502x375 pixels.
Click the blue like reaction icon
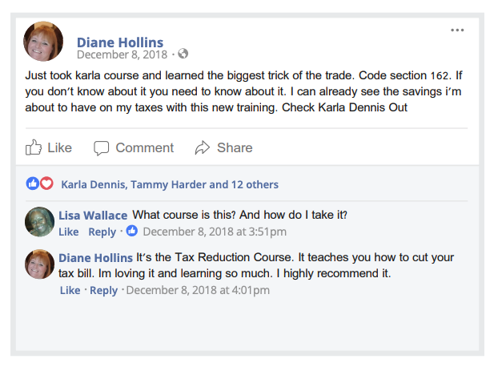tap(33, 183)
